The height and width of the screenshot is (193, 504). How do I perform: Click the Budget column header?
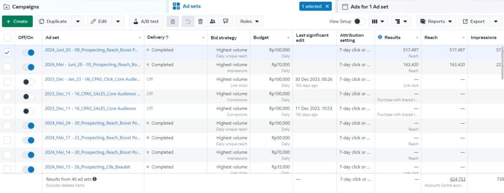[261, 37]
